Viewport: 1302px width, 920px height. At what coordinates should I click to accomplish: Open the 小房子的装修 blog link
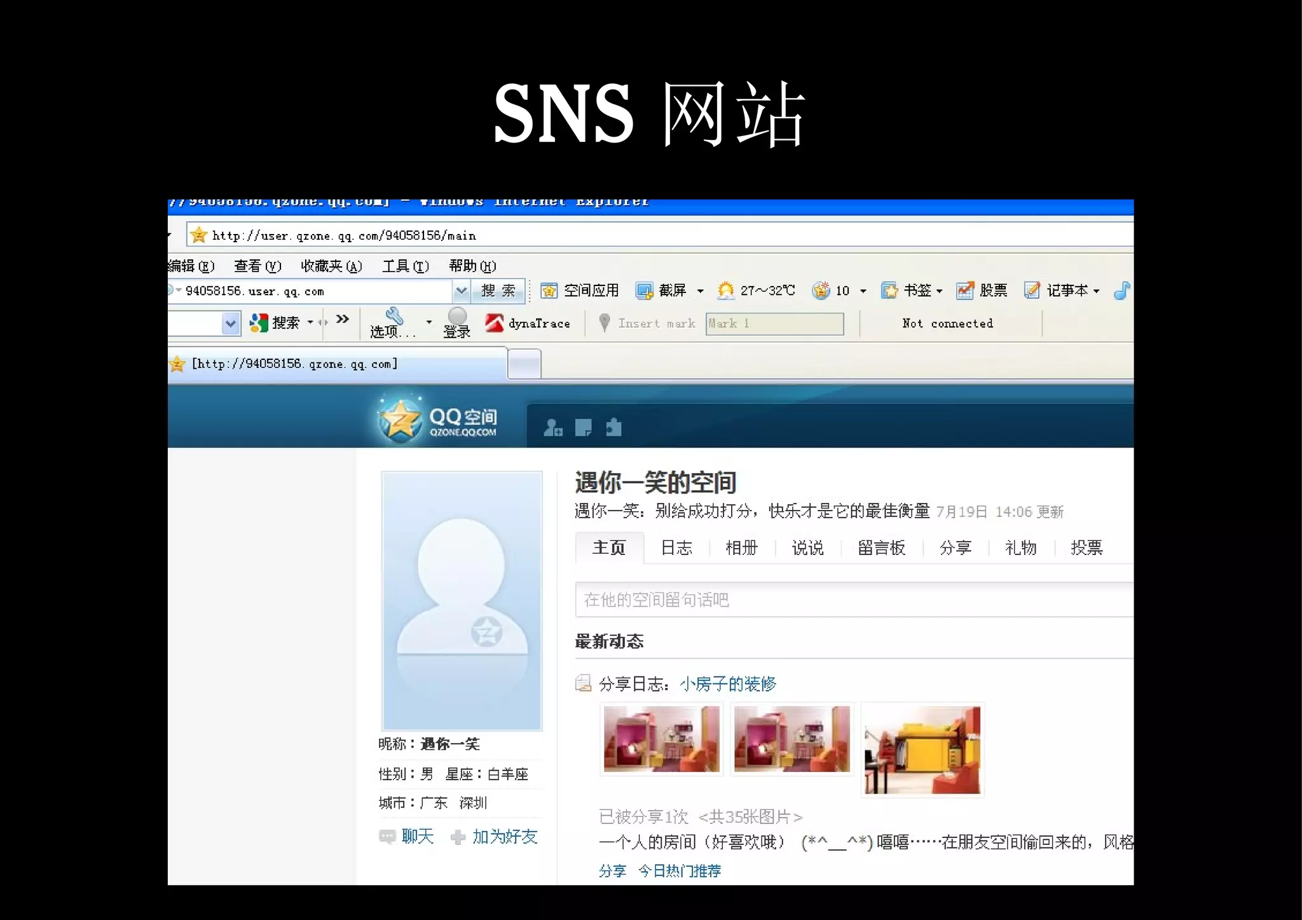coord(728,684)
